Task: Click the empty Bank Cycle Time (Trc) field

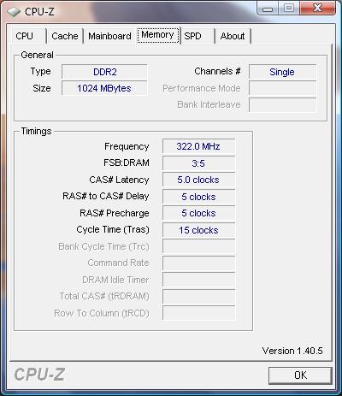Action: [198, 246]
